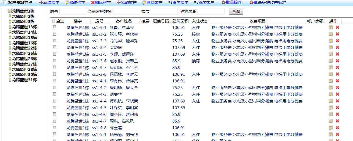Click the edit icon for room ss1-3-1
Screen dimensions: 353x141
pyautogui.click(x=331, y=27)
